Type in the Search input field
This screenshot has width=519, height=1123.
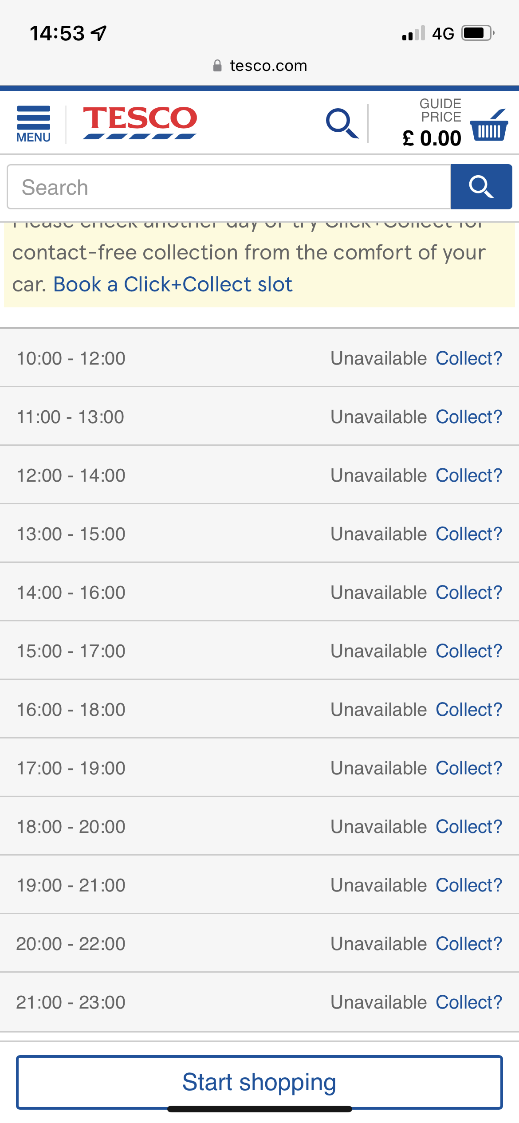[229, 187]
